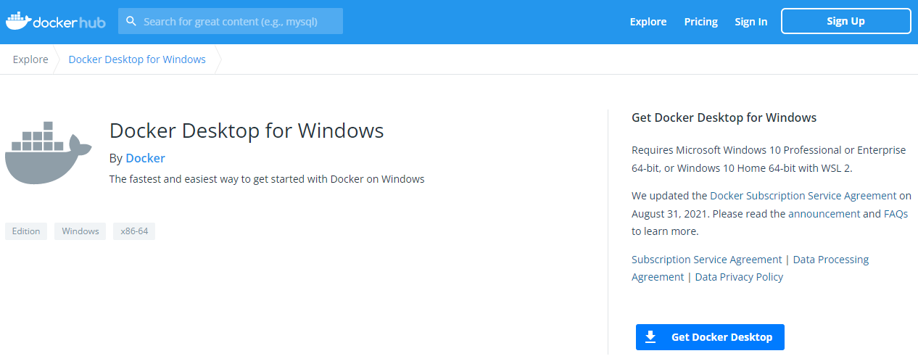
Task: Click the Get Docker Desktop for Windows heading
Action: [x=724, y=117]
